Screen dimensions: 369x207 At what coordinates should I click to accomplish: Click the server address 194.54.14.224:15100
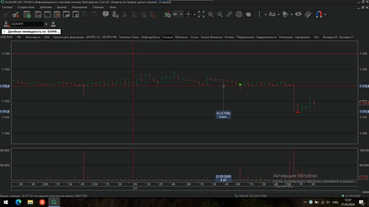point(253,196)
